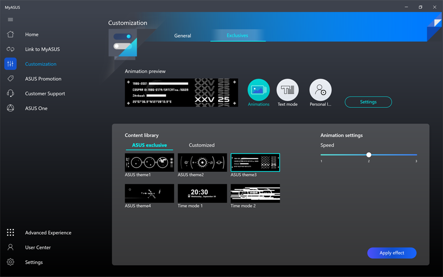This screenshot has width=443, height=277.
Task: Click the Speed slider handle
Action: pyautogui.click(x=369, y=154)
